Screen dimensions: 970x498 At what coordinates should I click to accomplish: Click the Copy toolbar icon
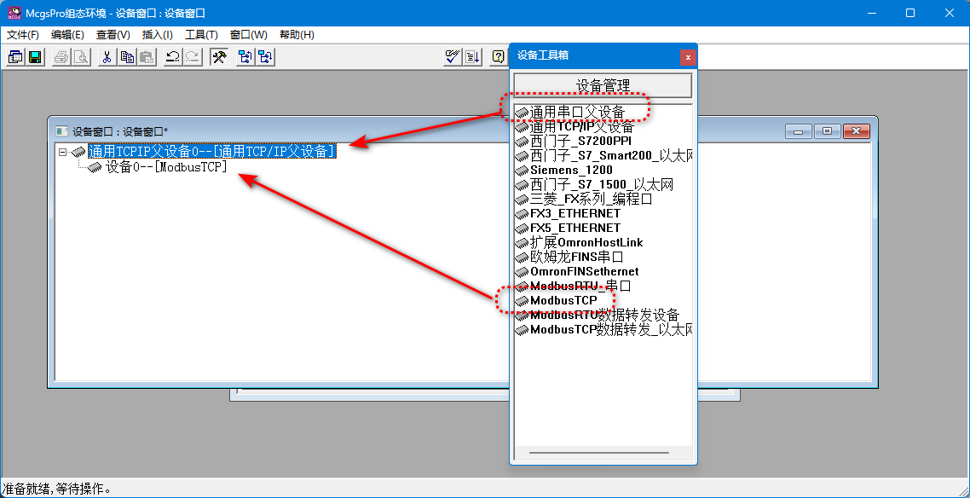pyautogui.click(x=127, y=57)
